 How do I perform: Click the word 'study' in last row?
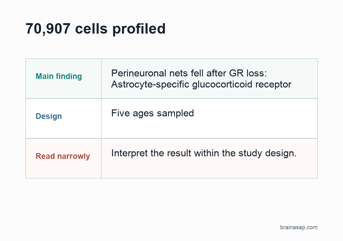point(250,153)
